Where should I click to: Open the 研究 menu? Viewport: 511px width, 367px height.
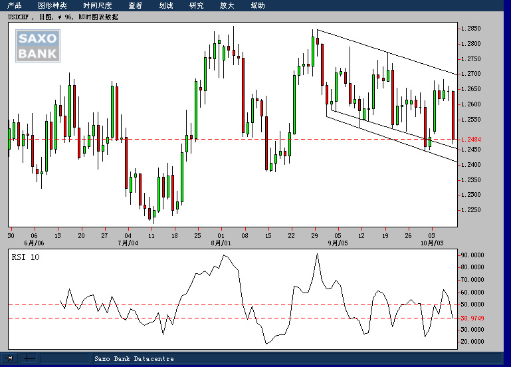click(x=196, y=5)
